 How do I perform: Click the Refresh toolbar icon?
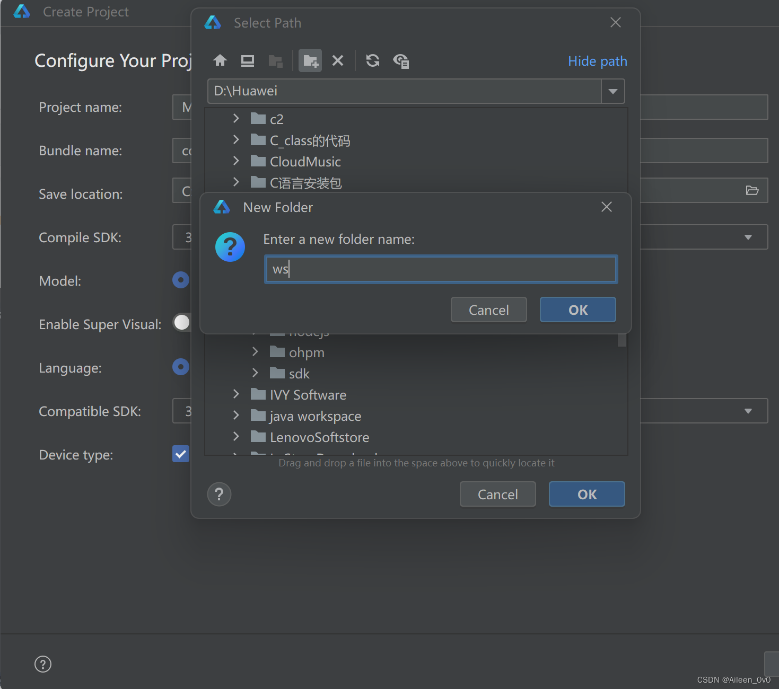373,61
